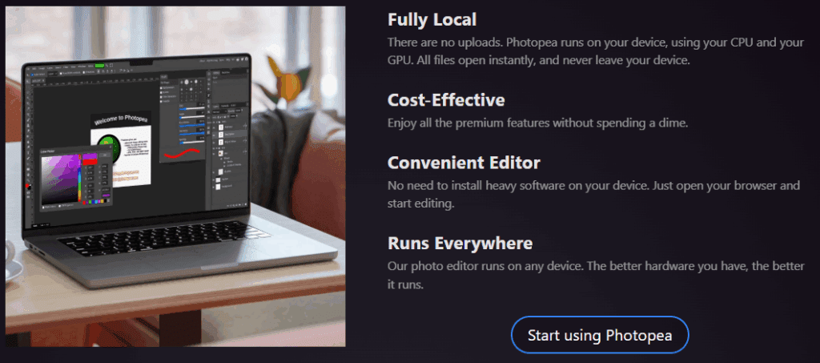Click the Start using Photopea button
This screenshot has width=820, height=363.
pos(600,335)
